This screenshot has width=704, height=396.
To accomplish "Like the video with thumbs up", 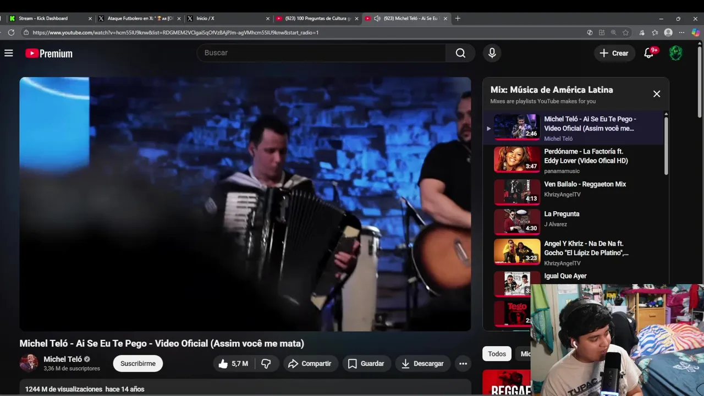I will [233, 364].
